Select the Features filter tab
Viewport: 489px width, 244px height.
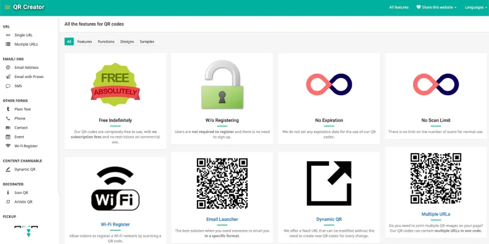(84, 41)
